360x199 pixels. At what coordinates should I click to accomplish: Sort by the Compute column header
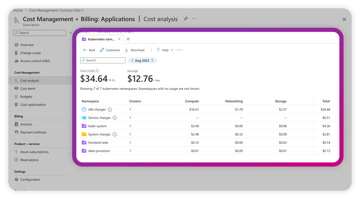(x=192, y=101)
